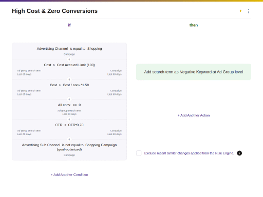Click + Add Another Condition
This screenshot has height=197, width=263.
click(69, 174)
